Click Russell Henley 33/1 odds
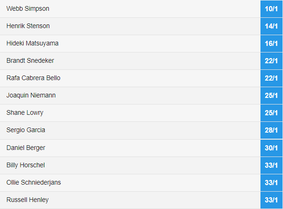The height and width of the screenshot is (209, 283). click(x=271, y=200)
